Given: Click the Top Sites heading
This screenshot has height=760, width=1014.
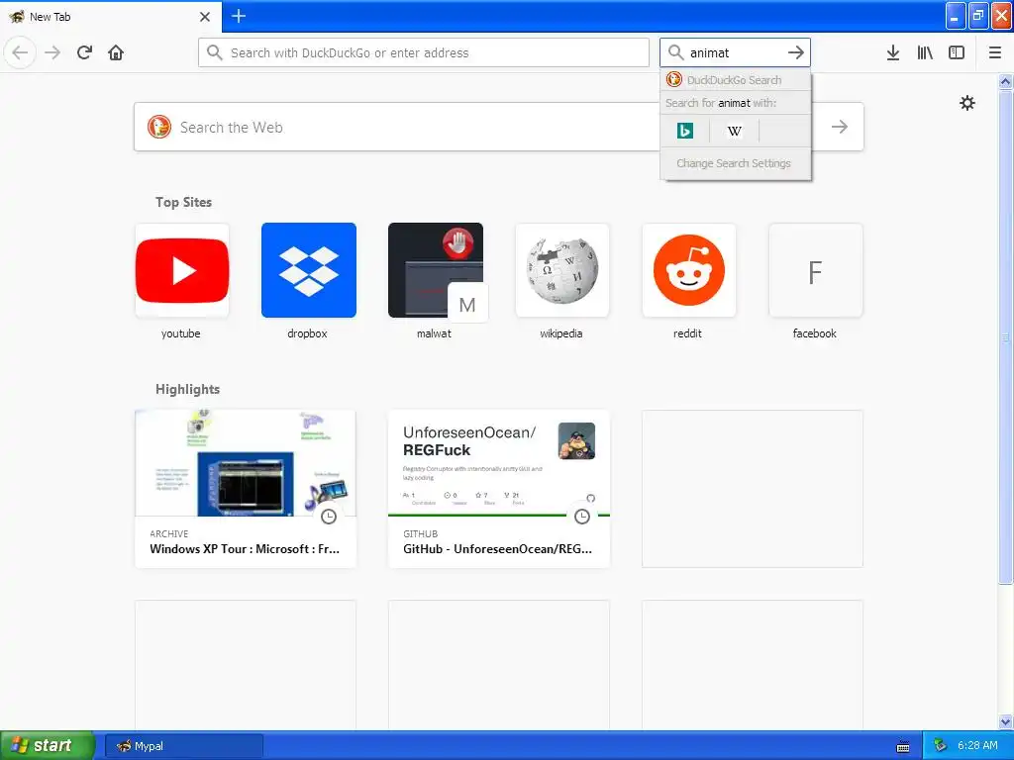Looking at the screenshot, I should point(183,202).
